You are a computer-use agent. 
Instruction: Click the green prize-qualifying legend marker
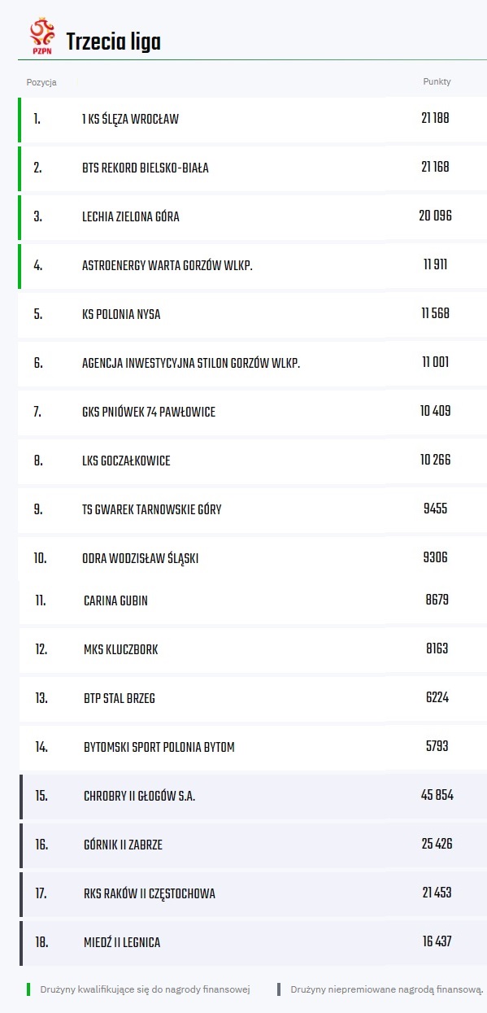coord(28,989)
